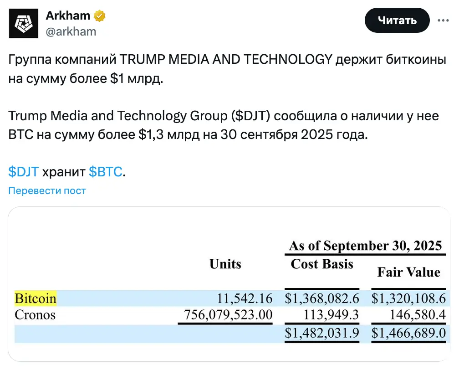Click the Bitcoin units value 11,542.16
This screenshot has height=370, width=459.
tap(245, 299)
